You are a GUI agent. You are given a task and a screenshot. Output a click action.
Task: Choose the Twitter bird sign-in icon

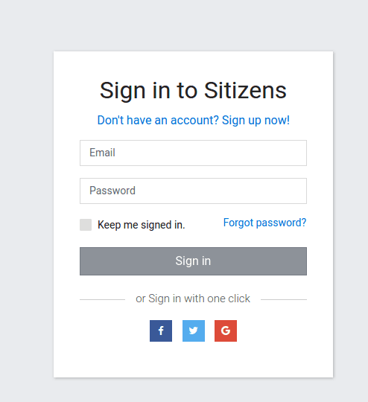coord(194,331)
